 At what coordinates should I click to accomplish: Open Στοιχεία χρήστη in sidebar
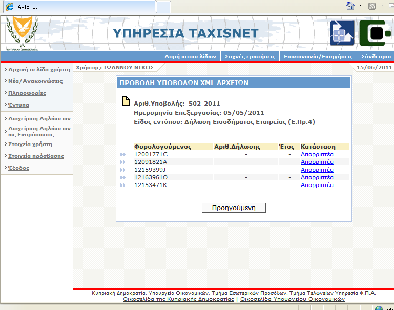30,144
